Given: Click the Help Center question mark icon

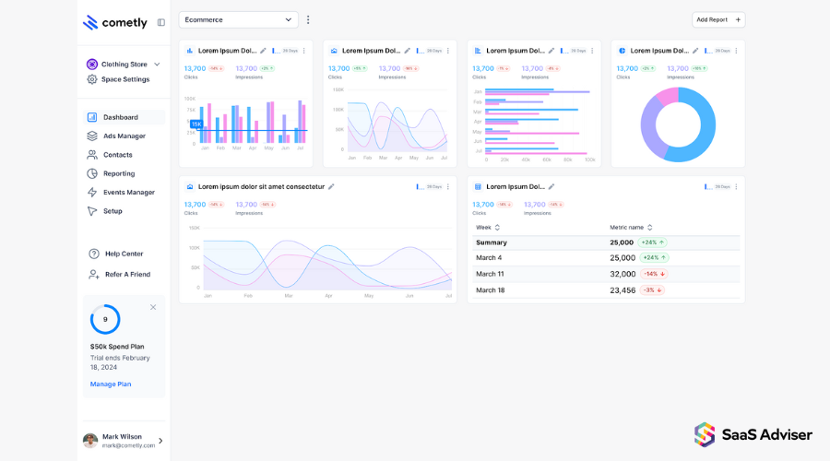Looking at the screenshot, I should 94,254.
